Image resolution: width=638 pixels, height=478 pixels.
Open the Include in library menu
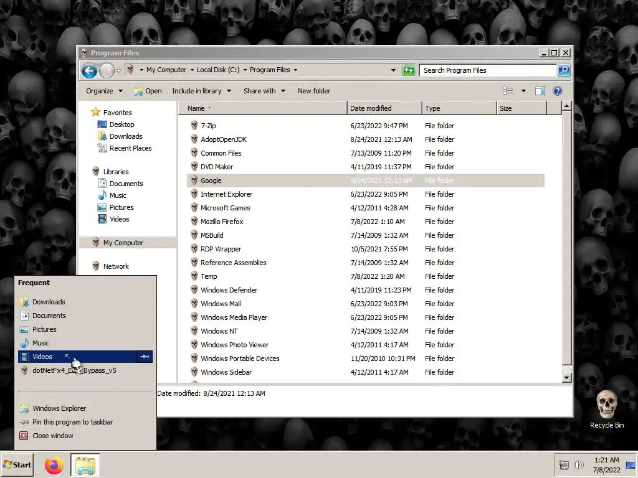pos(201,91)
